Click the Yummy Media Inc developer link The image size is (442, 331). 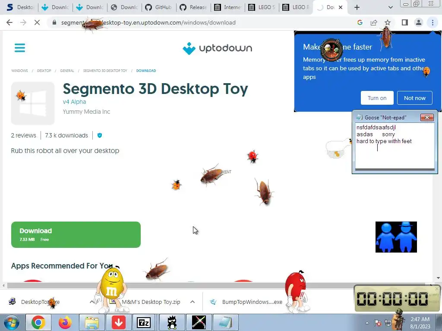[86, 112]
